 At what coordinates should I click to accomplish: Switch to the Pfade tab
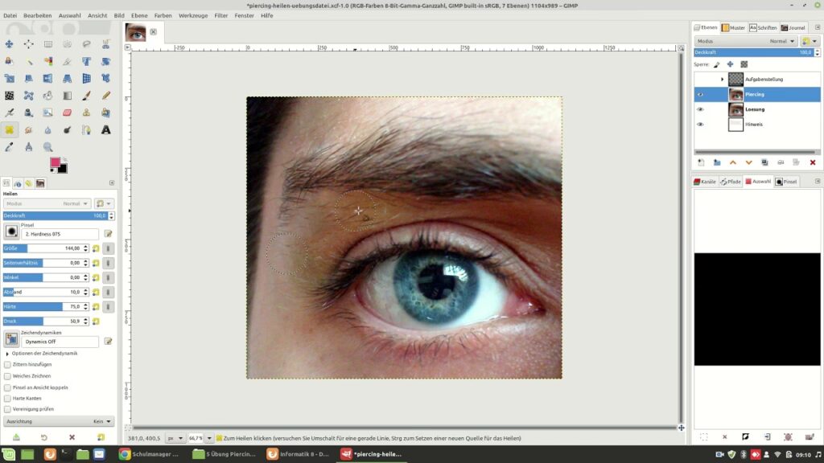click(x=731, y=182)
